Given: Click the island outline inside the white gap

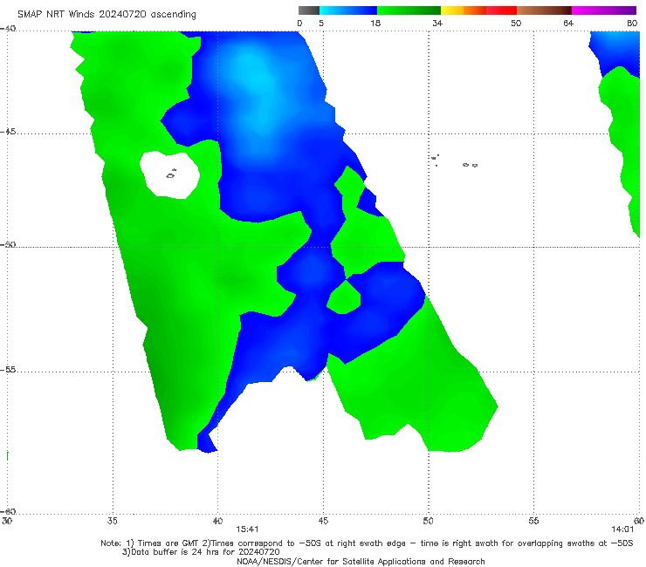Looking at the screenshot, I should point(171,174).
